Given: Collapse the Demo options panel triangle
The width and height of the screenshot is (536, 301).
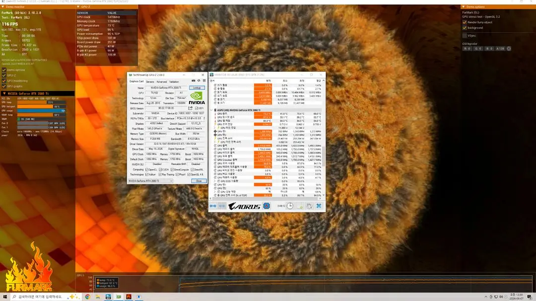Looking at the screenshot, I should point(464,7).
